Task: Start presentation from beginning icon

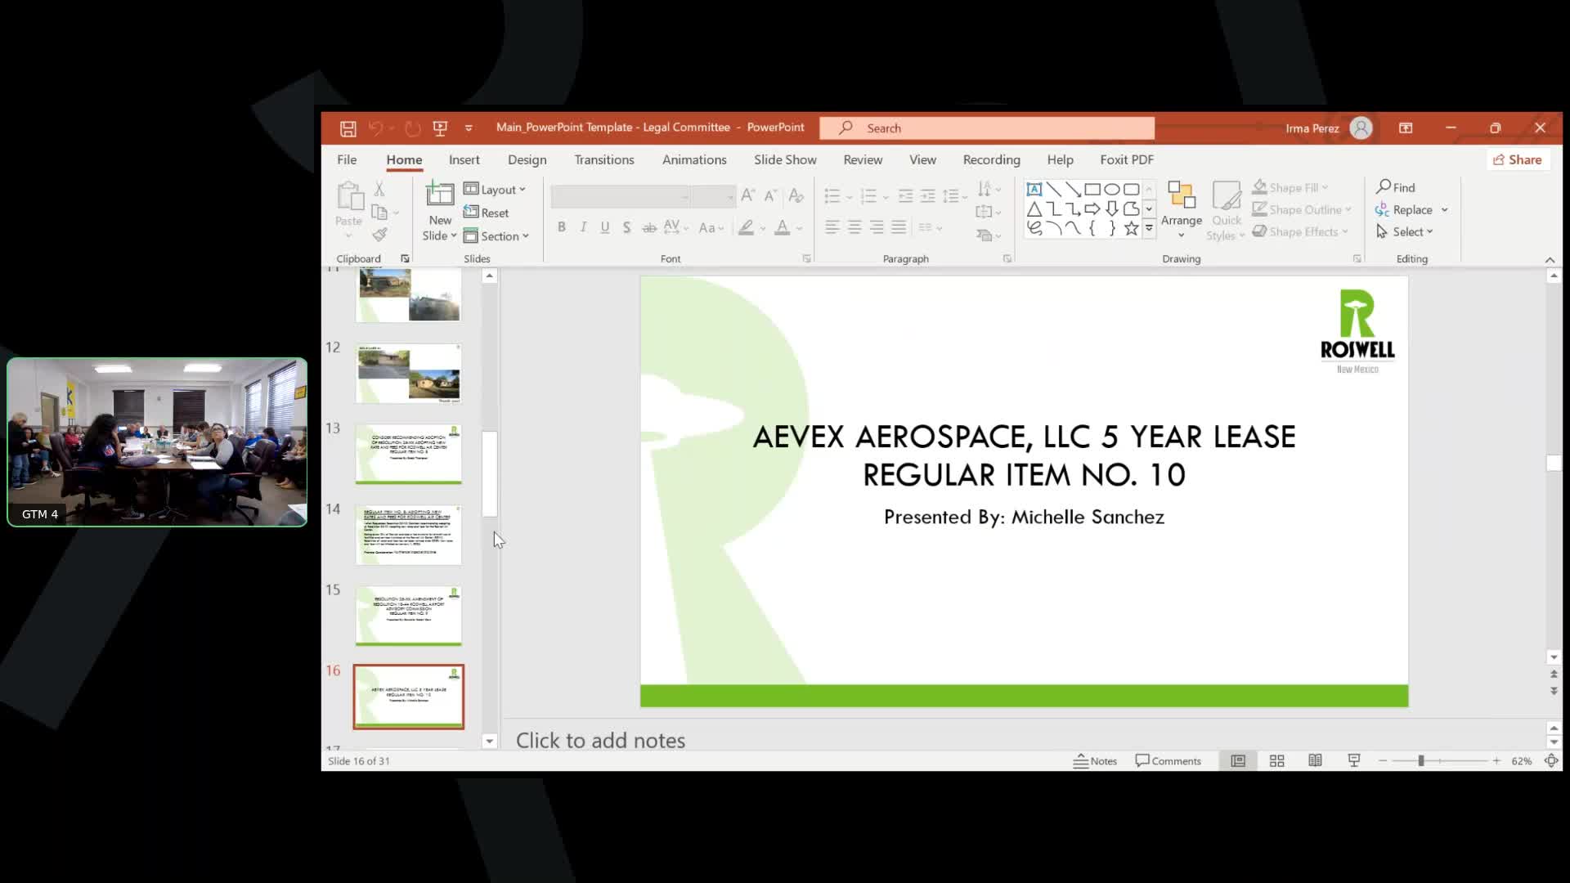Action: point(441,128)
